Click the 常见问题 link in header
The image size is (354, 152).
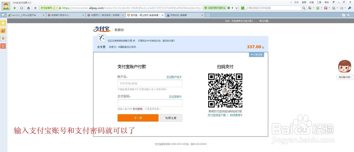click(264, 21)
